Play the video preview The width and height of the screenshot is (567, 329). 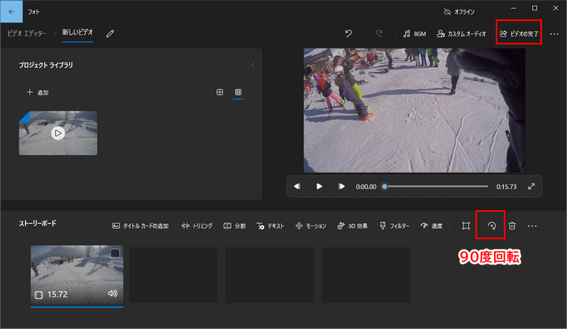[x=319, y=186]
